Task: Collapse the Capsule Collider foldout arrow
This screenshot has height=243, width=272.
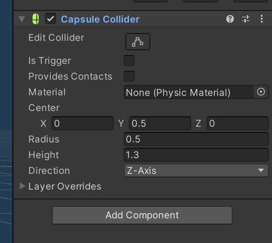Action: tap(22, 19)
